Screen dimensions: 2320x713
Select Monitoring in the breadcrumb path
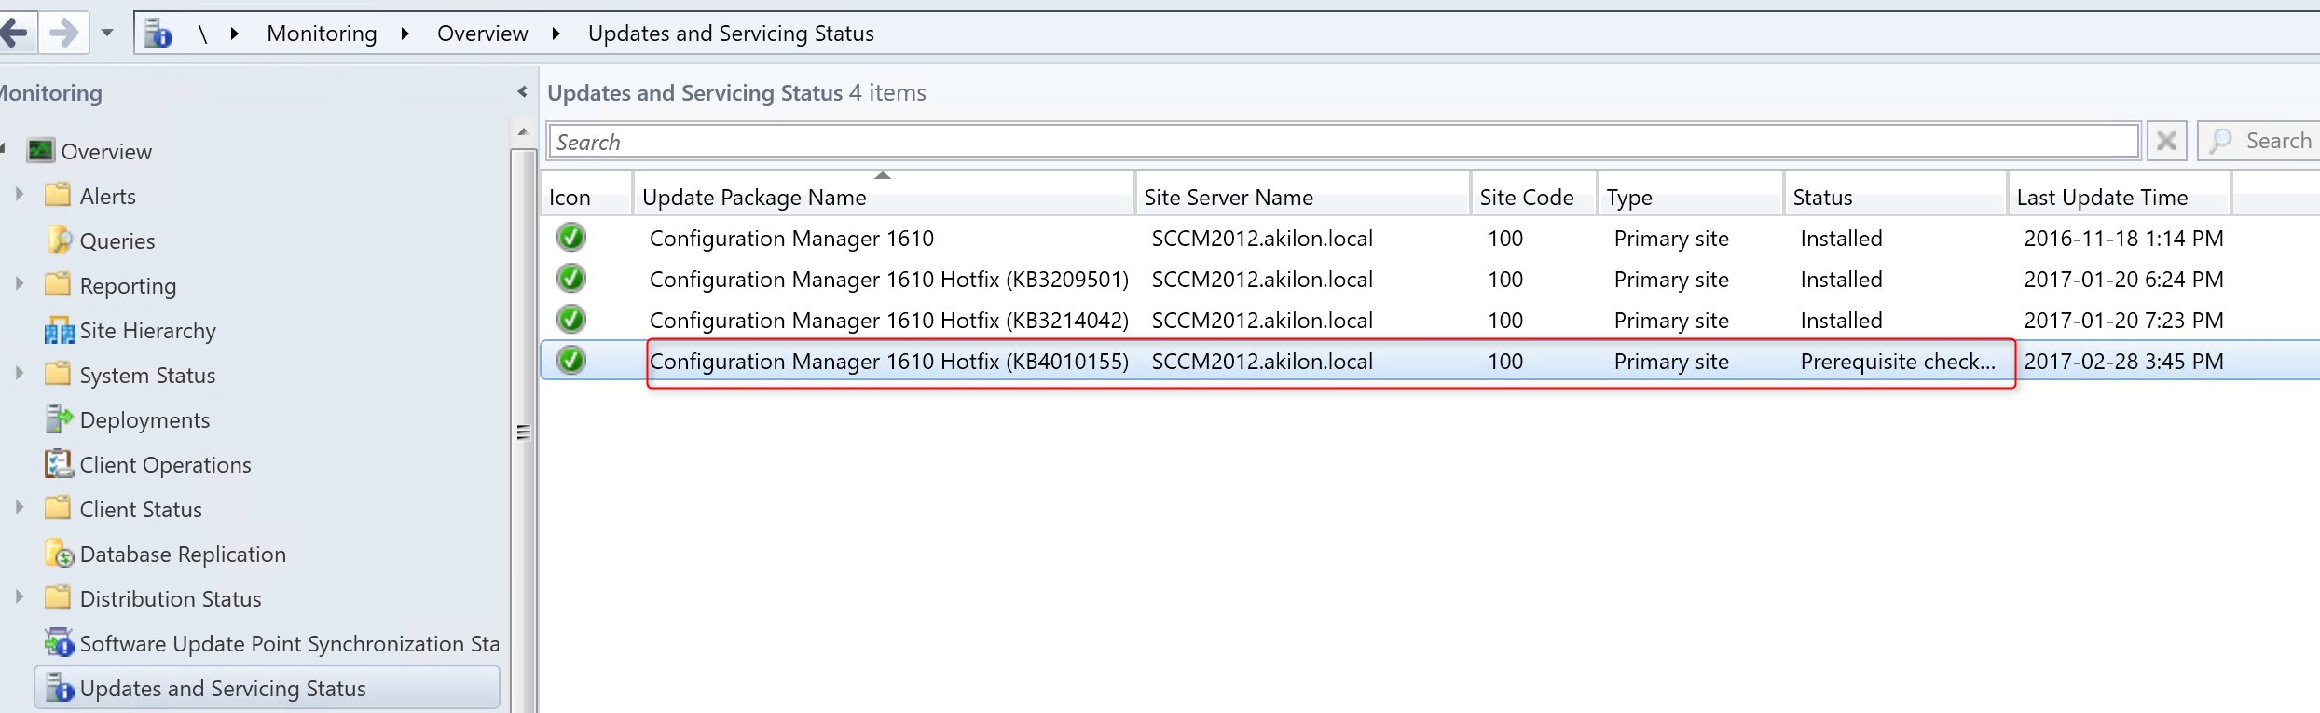pyautogui.click(x=322, y=34)
